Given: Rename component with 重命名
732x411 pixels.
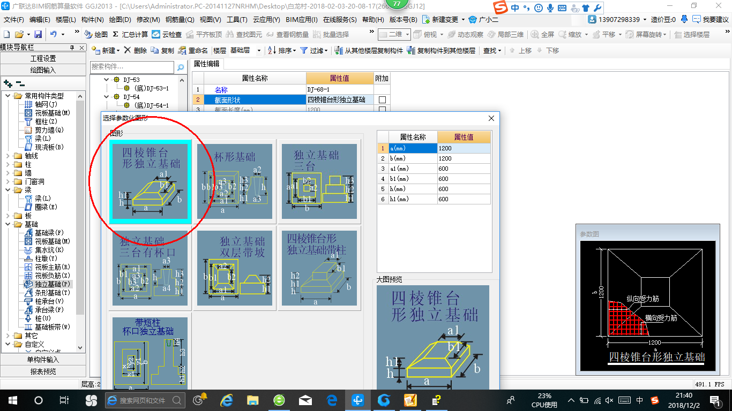Looking at the screenshot, I should click(193, 50).
